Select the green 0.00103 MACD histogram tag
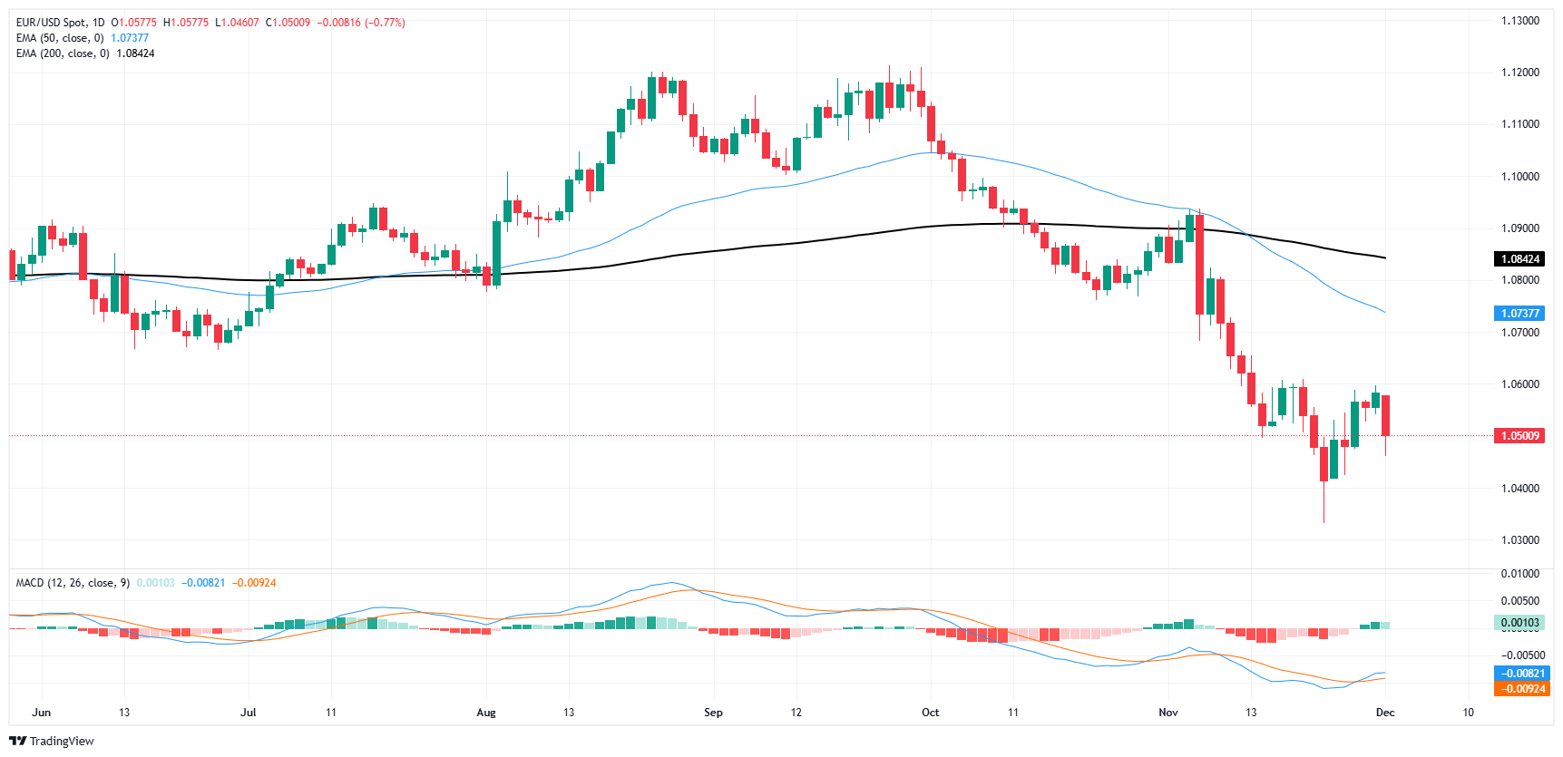The height and width of the screenshot is (757, 1563). click(x=1519, y=623)
